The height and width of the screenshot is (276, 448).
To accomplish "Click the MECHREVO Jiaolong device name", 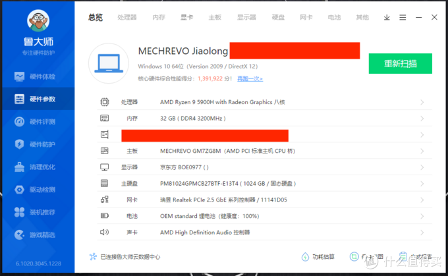I will click(183, 51).
